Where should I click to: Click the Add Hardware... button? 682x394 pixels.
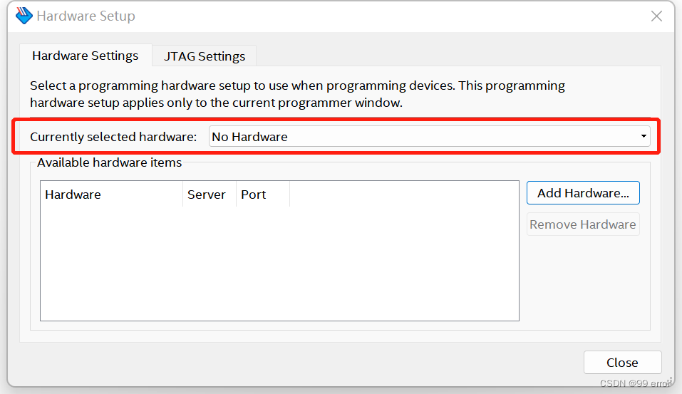tap(583, 192)
